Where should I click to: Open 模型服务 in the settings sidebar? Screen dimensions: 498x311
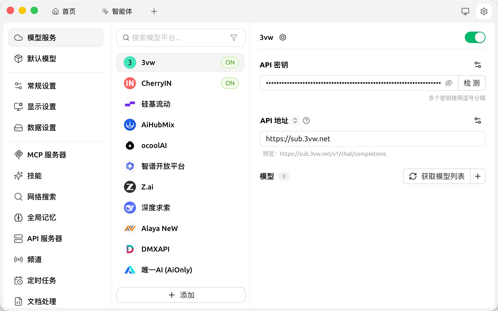pyautogui.click(x=56, y=38)
